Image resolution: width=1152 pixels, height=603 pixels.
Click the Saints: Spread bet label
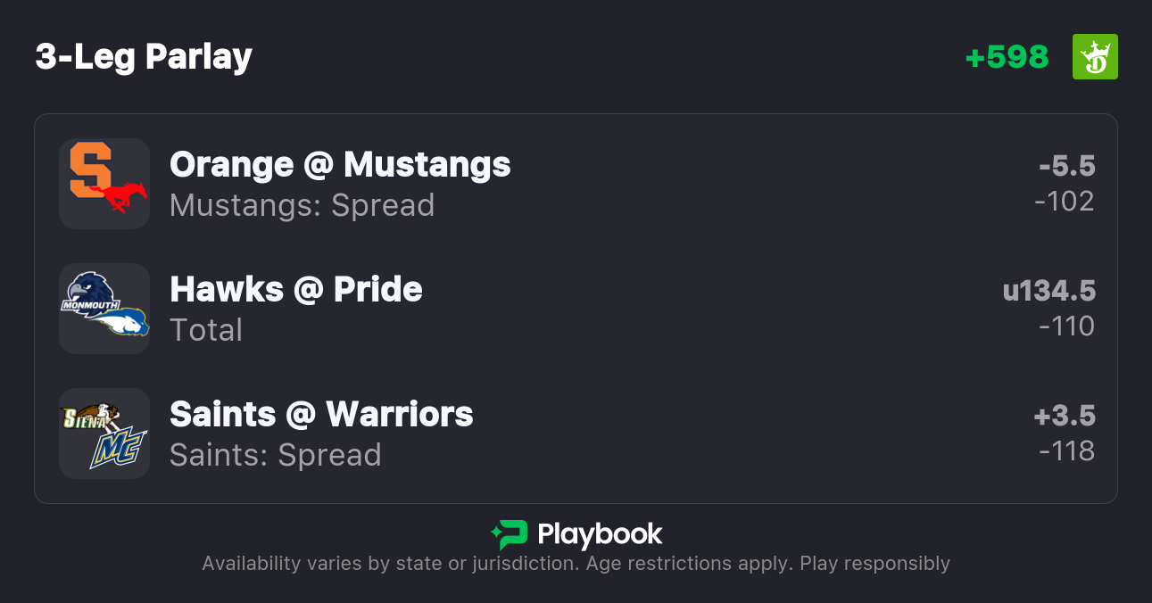(x=275, y=455)
